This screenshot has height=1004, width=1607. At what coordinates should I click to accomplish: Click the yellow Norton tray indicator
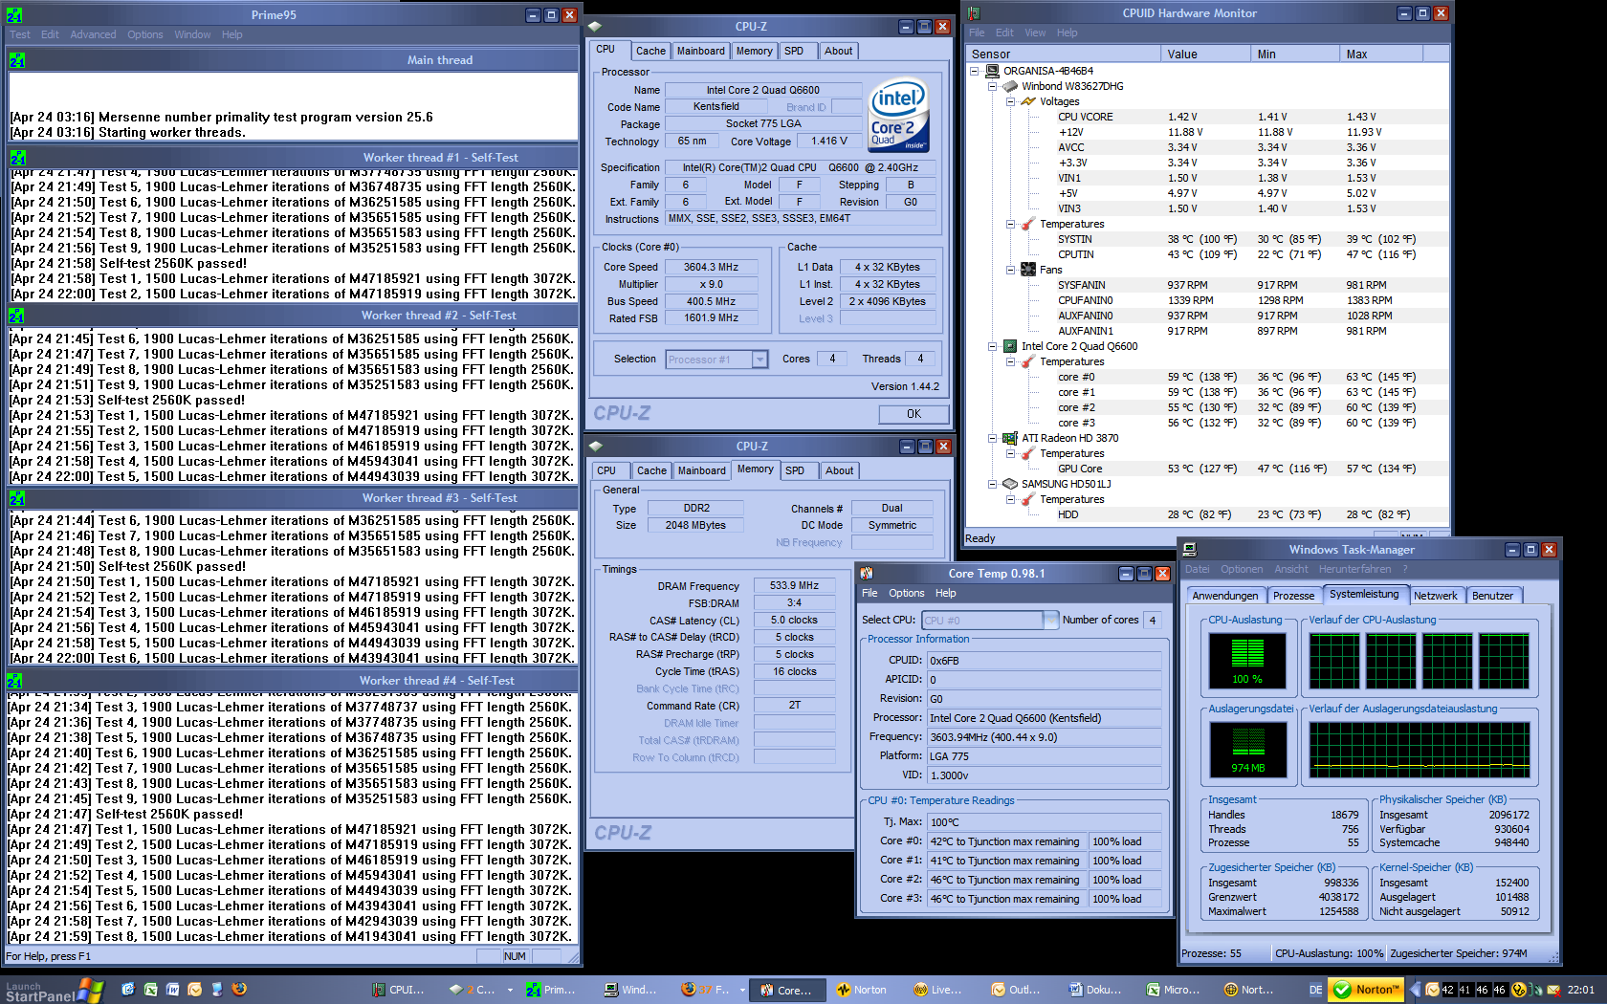tap(1366, 990)
